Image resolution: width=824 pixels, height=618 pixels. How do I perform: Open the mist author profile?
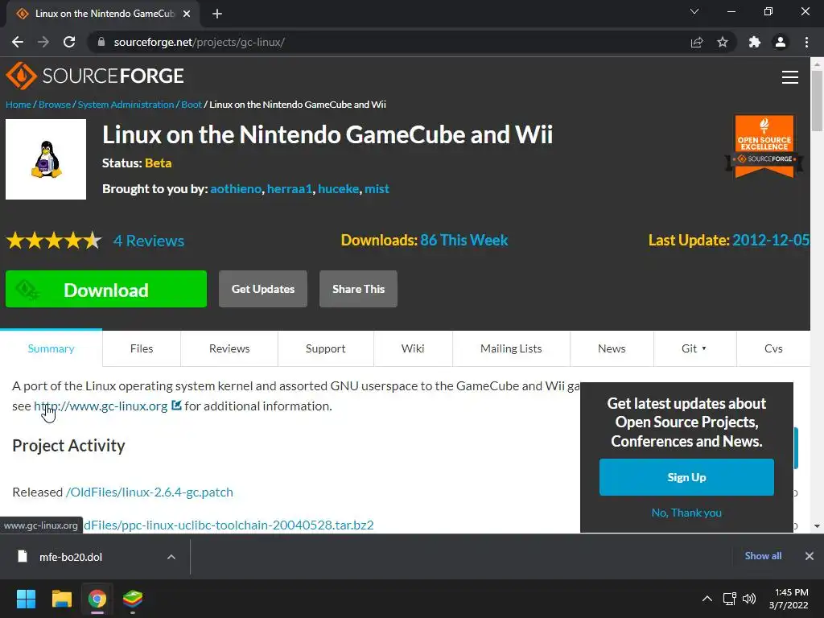[x=377, y=188]
